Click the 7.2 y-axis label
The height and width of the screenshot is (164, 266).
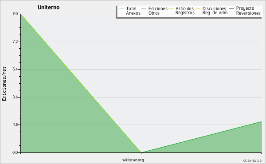(x=15, y=42)
